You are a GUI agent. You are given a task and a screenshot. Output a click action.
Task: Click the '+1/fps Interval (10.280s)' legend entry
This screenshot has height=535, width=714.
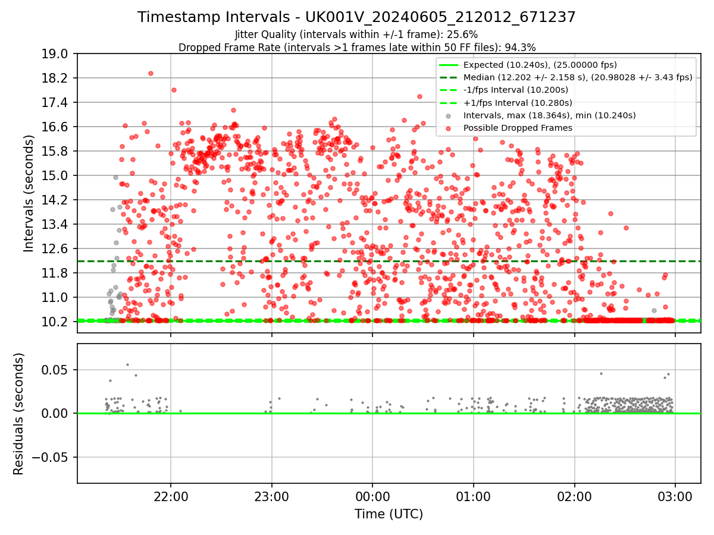tap(516, 102)
